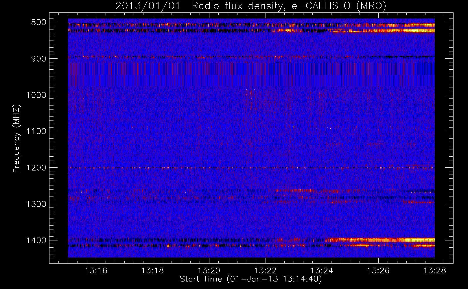Click the 1000 frequency axis label
The width and height of the screenshot is (468, 289).
click(x=36, y=95)
